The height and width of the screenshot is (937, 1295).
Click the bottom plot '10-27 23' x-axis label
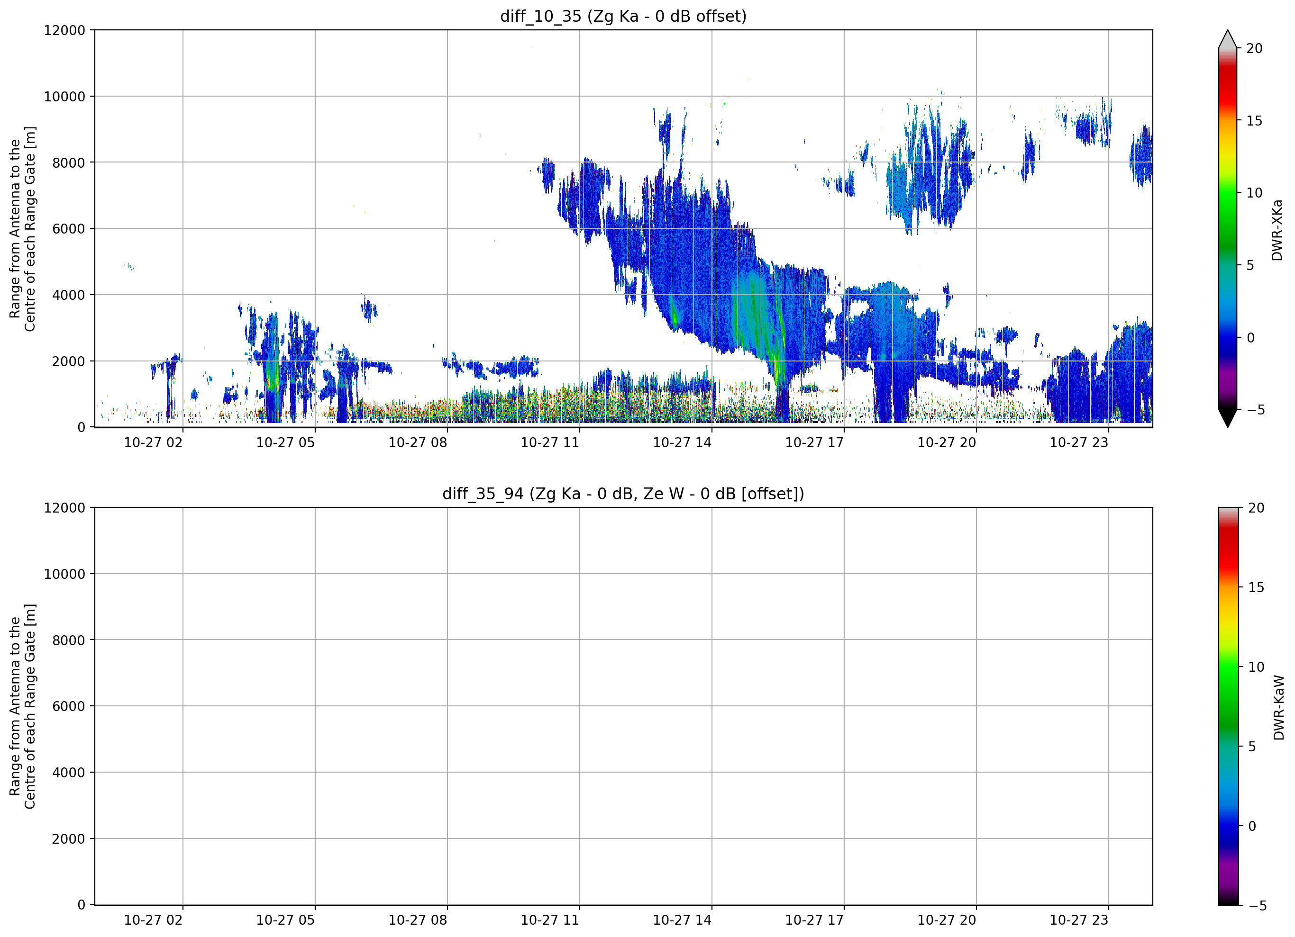1079,920
